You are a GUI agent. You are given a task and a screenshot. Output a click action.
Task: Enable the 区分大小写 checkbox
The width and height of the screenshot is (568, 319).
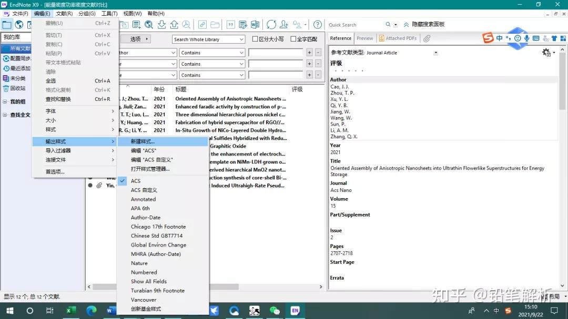click(x=256, y=38)
